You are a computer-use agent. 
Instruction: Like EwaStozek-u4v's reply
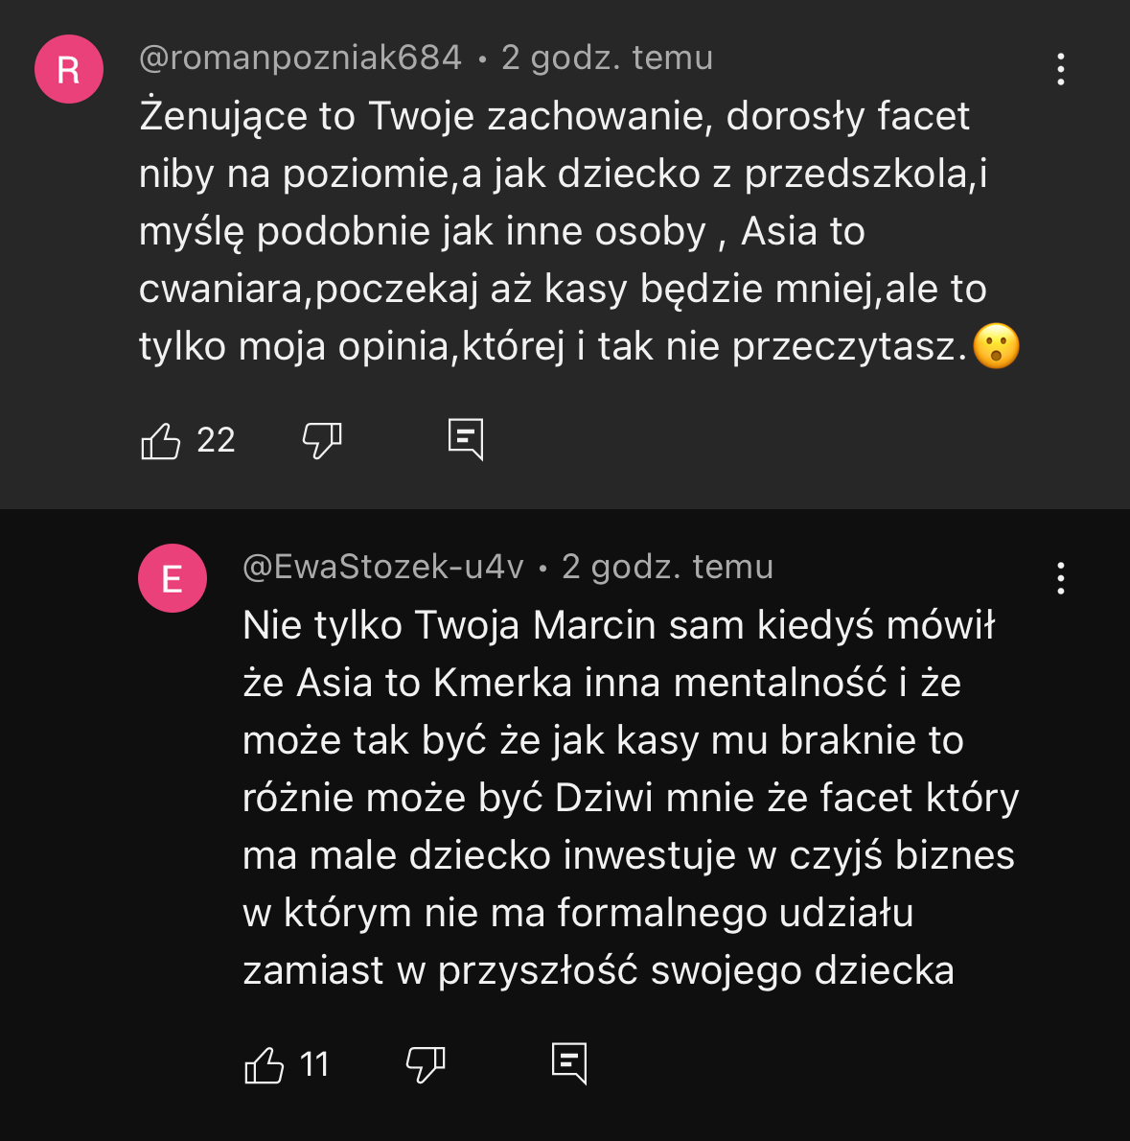[x=265, y=1065]
